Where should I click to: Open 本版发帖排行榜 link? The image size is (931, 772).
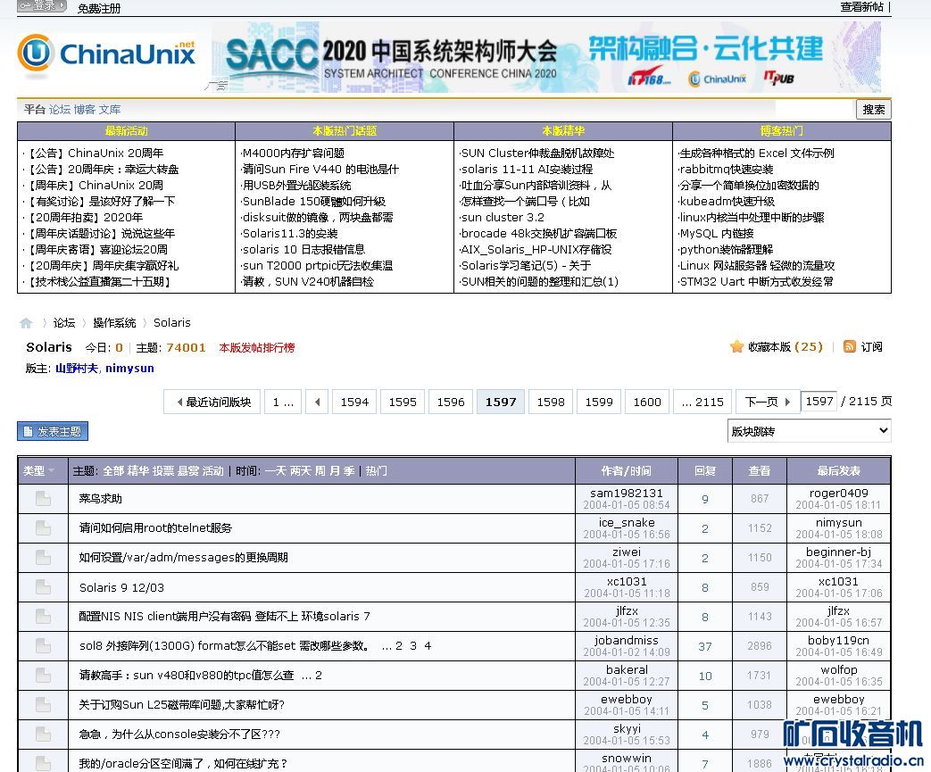(257, 348)
